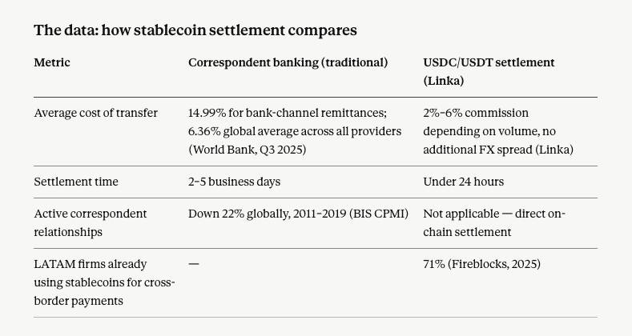Click the '71% (Fireblocks, 2025)' cell
Image resolution: width=632 pixels, height=336 pixels.
click(x=481, y=264)
